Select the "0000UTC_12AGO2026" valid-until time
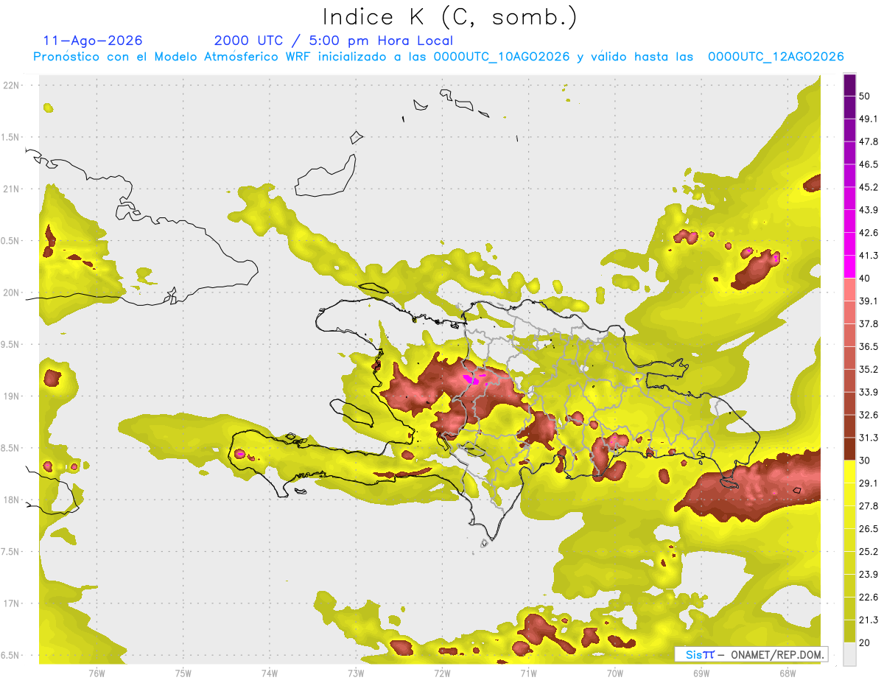This screenshot has height=683, width=884. pyautogui.click(x=776, y=57)
